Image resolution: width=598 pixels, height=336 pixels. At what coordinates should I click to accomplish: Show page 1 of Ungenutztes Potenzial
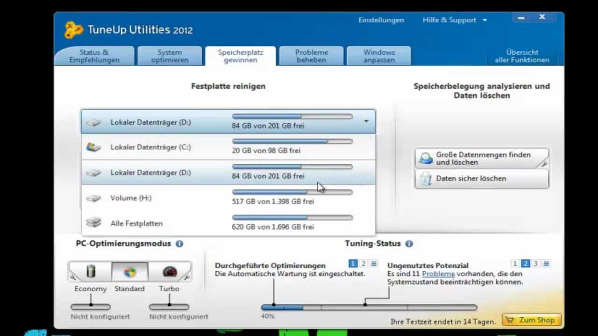(515, 264)
